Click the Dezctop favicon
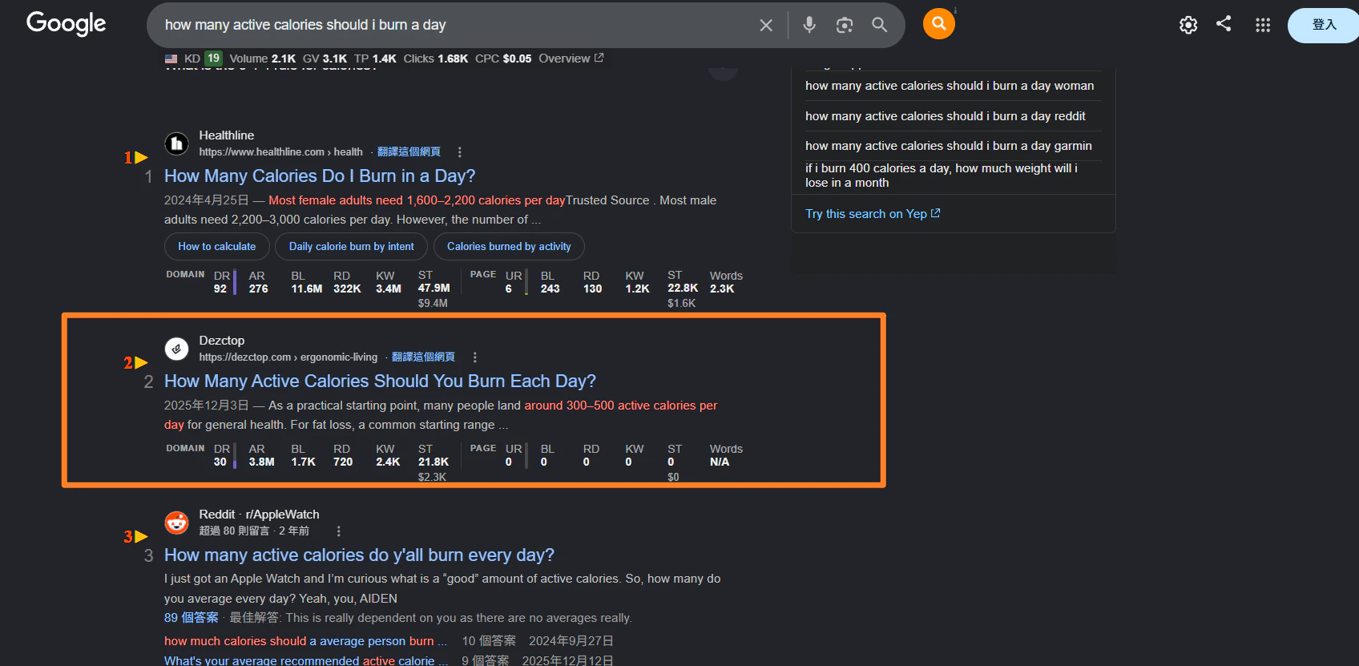The image size is (1359, 666). point(176,349)
